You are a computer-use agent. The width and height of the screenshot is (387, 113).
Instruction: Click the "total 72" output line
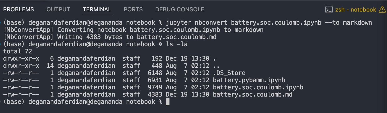pos(18,51)
